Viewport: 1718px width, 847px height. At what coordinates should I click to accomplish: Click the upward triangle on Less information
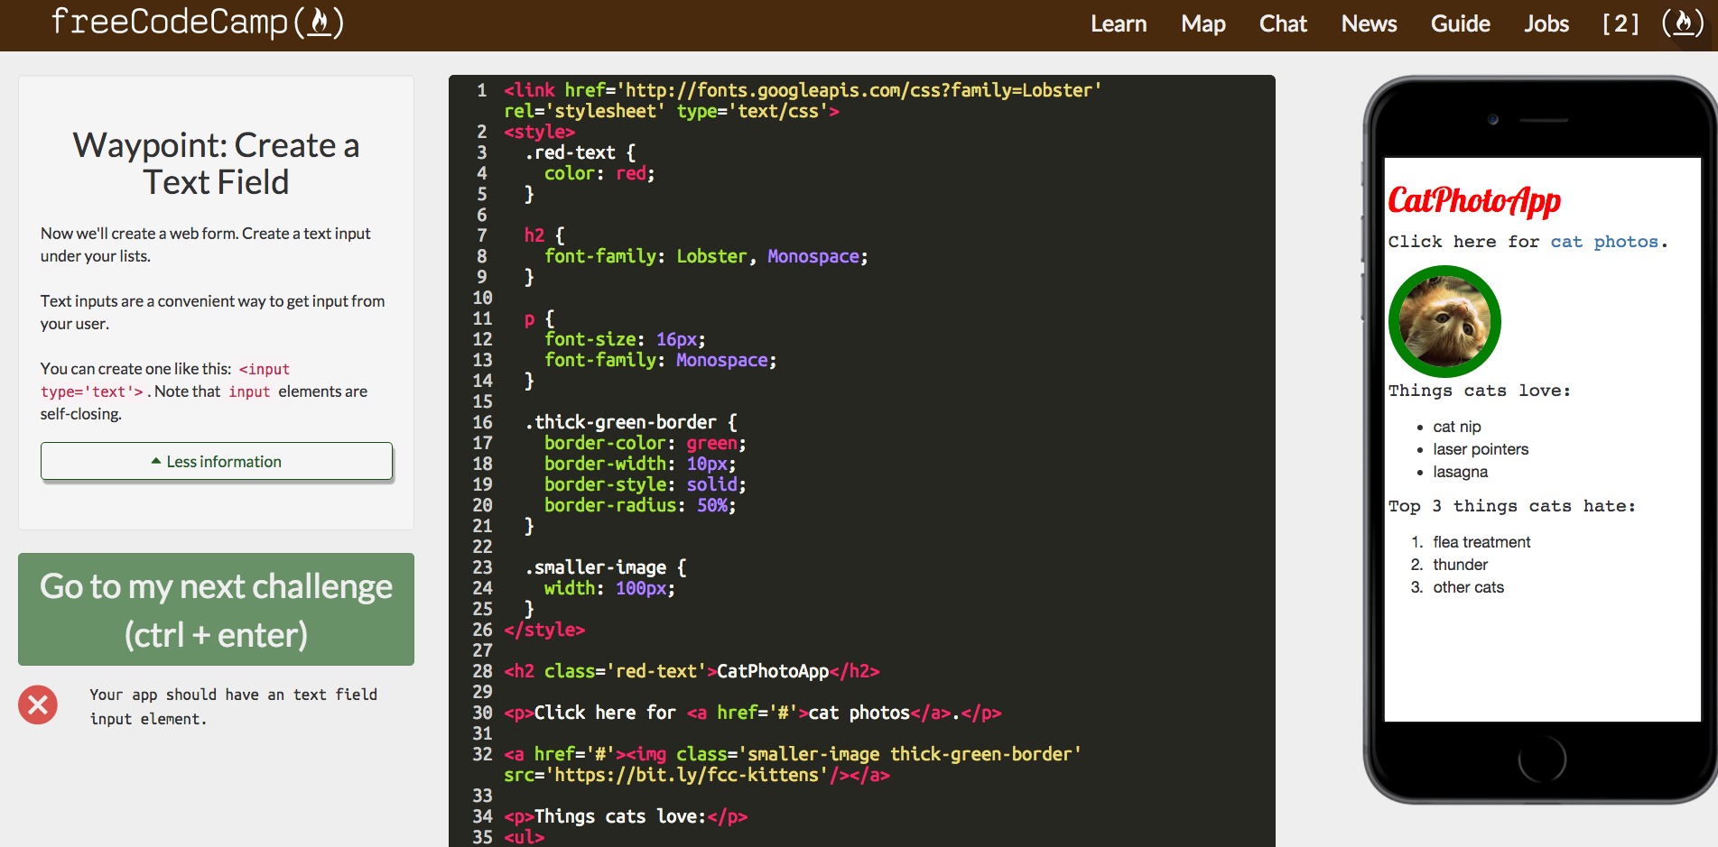coord(157,461)
